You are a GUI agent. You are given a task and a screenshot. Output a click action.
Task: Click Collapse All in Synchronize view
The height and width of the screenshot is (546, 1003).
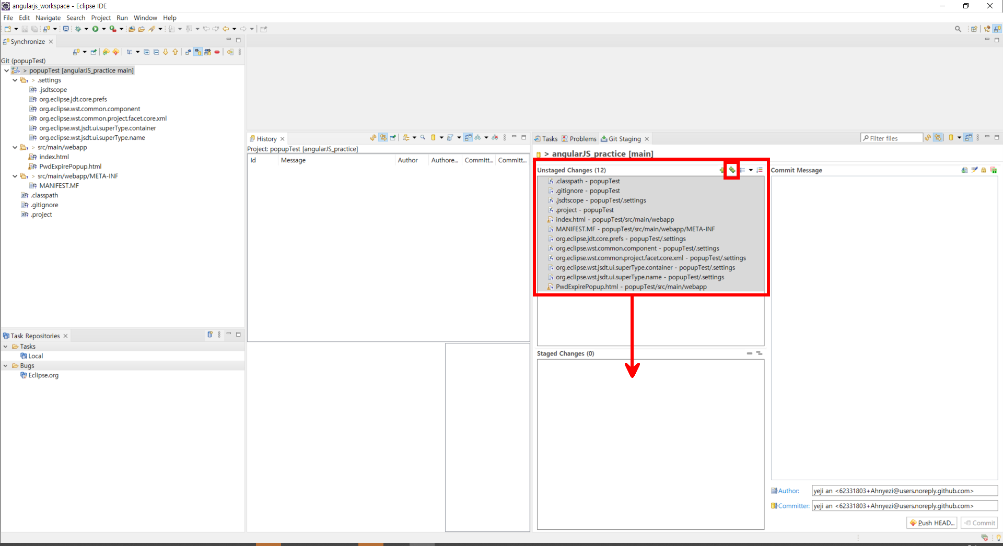(x=156, y=52)
